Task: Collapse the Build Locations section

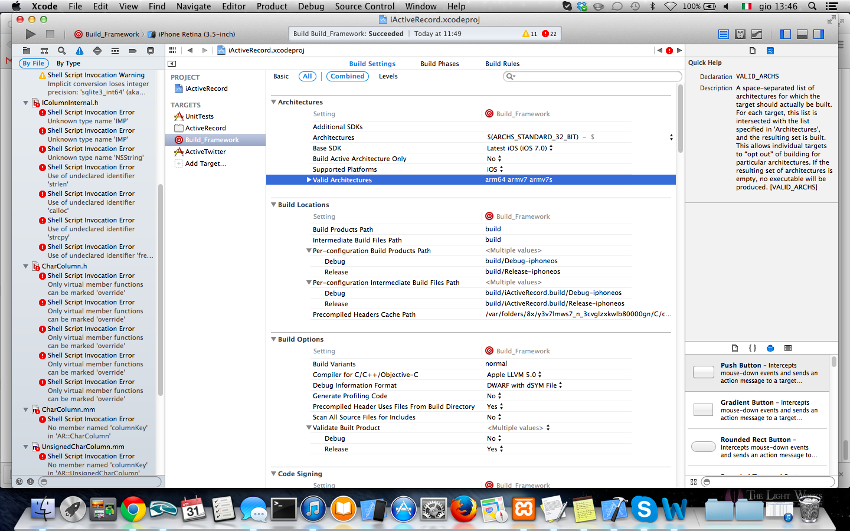Action: [x=274, y=205]
